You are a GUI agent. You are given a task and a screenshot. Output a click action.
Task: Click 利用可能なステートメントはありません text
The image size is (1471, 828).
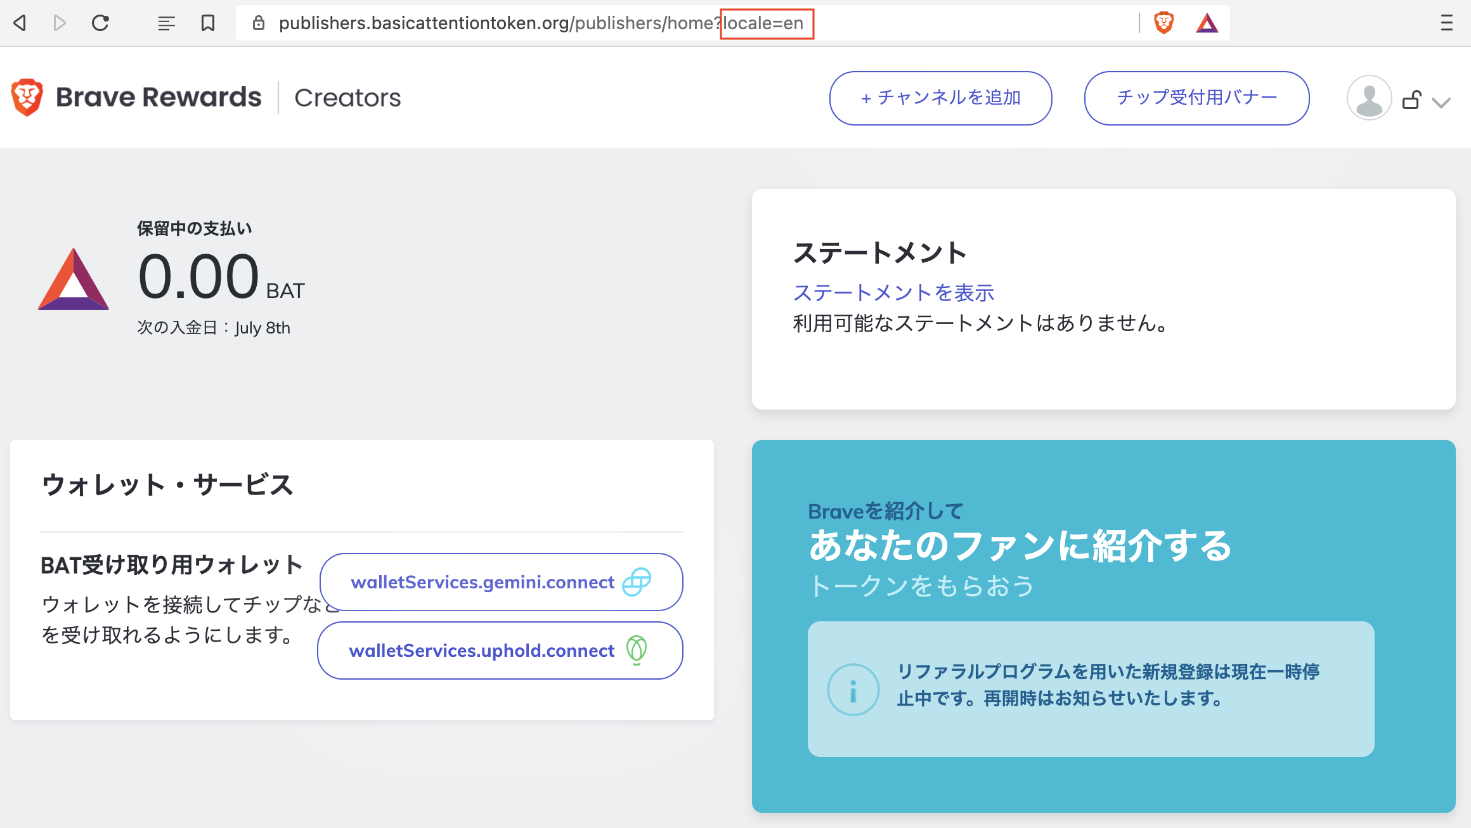[x=980, y=323]
